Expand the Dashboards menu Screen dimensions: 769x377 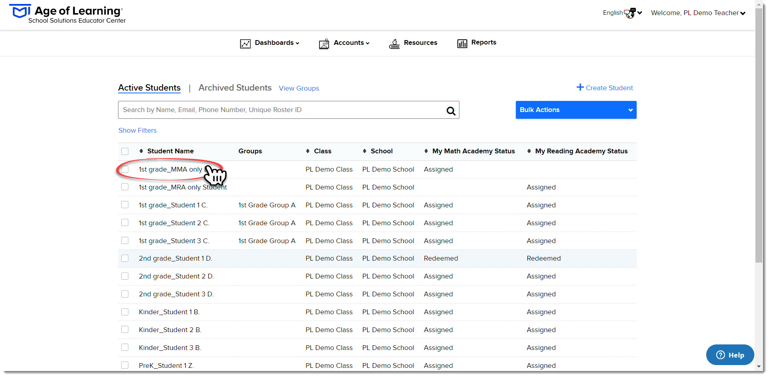(277, 43)
